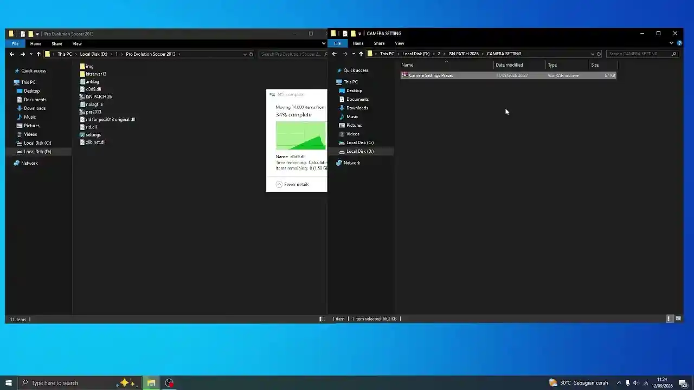Open the red circular app on the taskbar
Viewport: 694px width, 390px height.
pos(169,383)
